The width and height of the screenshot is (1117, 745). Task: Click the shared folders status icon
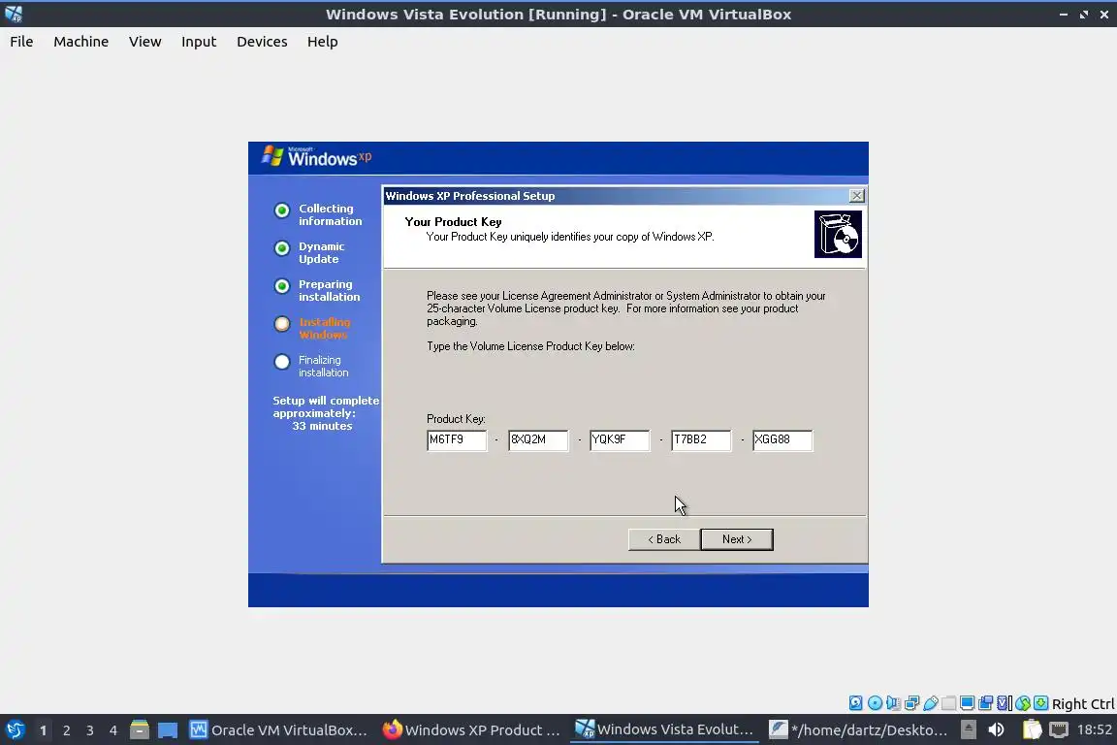[x=949, y=703]
